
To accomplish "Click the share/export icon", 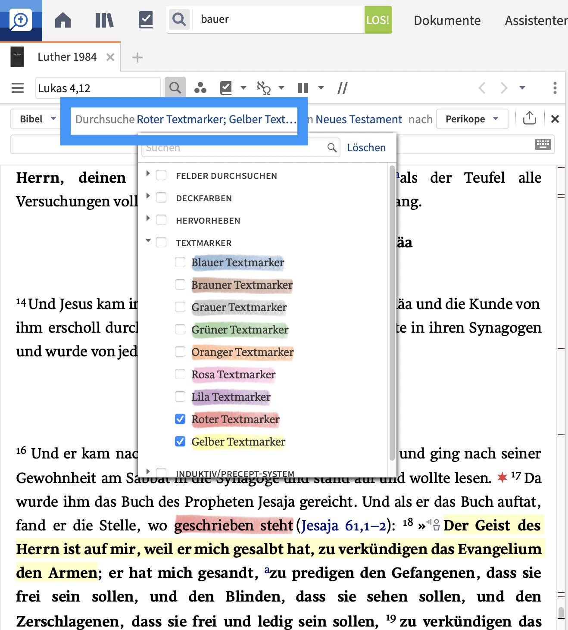I will point(530,118).
